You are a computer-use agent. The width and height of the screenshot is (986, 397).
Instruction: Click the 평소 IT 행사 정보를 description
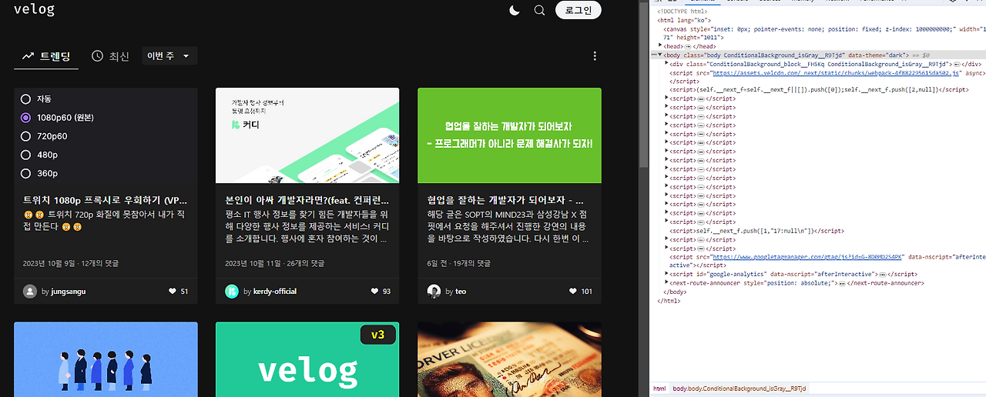307,227
